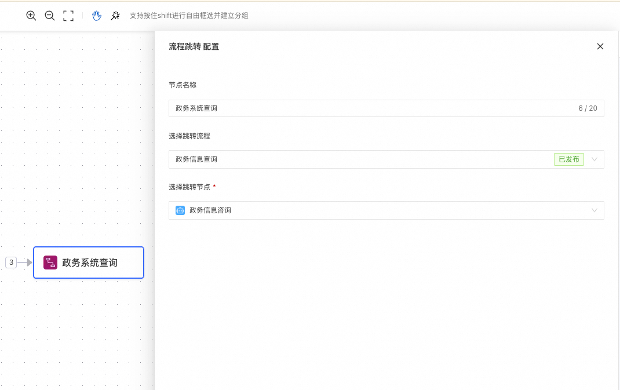Select the magic wand auto-layout tool
The width and height of the screenshot is (620, 390).
pos(115,16)
